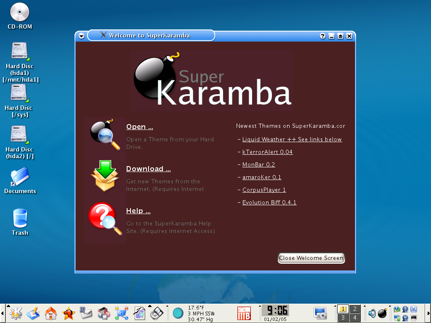Hide the panel using right edge arrow
Viewport: 431px width, 323px height.
pos(428,313)
